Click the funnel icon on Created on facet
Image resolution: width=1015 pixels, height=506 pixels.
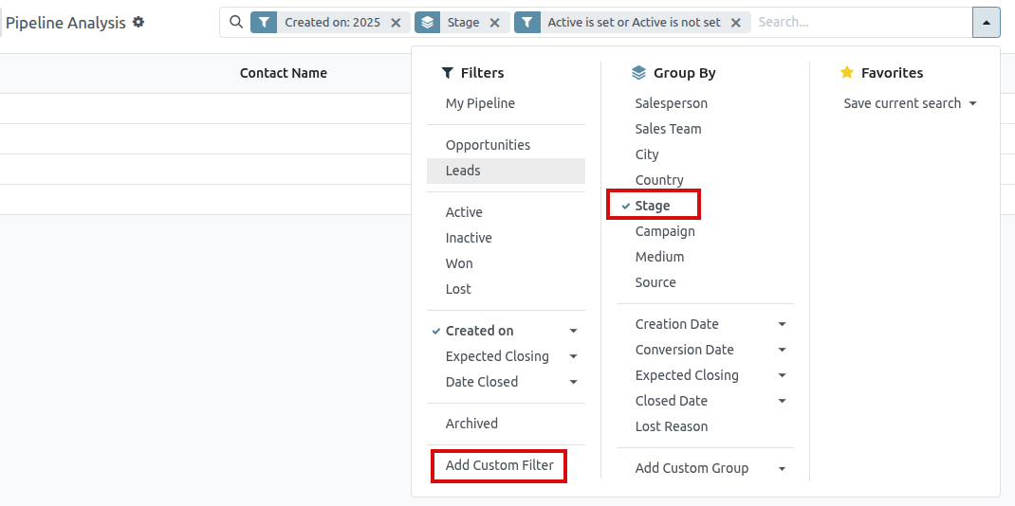coord(264,23)
